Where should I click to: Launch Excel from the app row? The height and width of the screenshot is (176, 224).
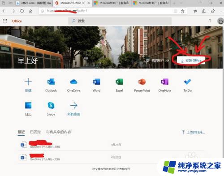pyautogui.click(x=119, y=82)
